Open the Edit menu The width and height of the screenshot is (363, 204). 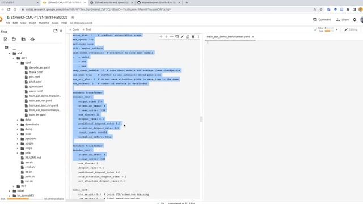point(15,23)
